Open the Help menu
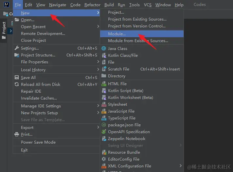The width and height of the screenshot is (233, 172). tap(179, 5)
